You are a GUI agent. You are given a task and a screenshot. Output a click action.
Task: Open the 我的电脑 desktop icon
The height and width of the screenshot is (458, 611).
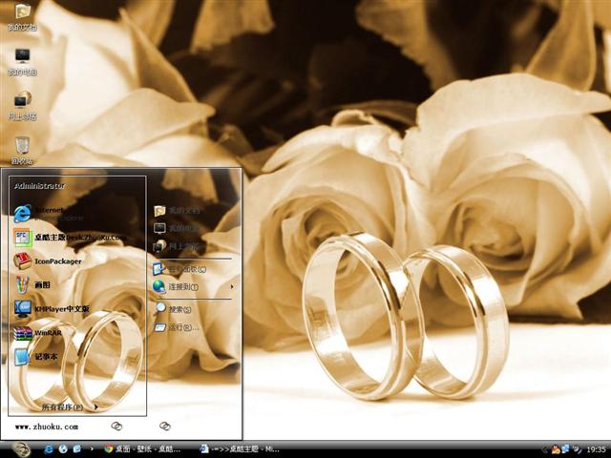(22, 62)
